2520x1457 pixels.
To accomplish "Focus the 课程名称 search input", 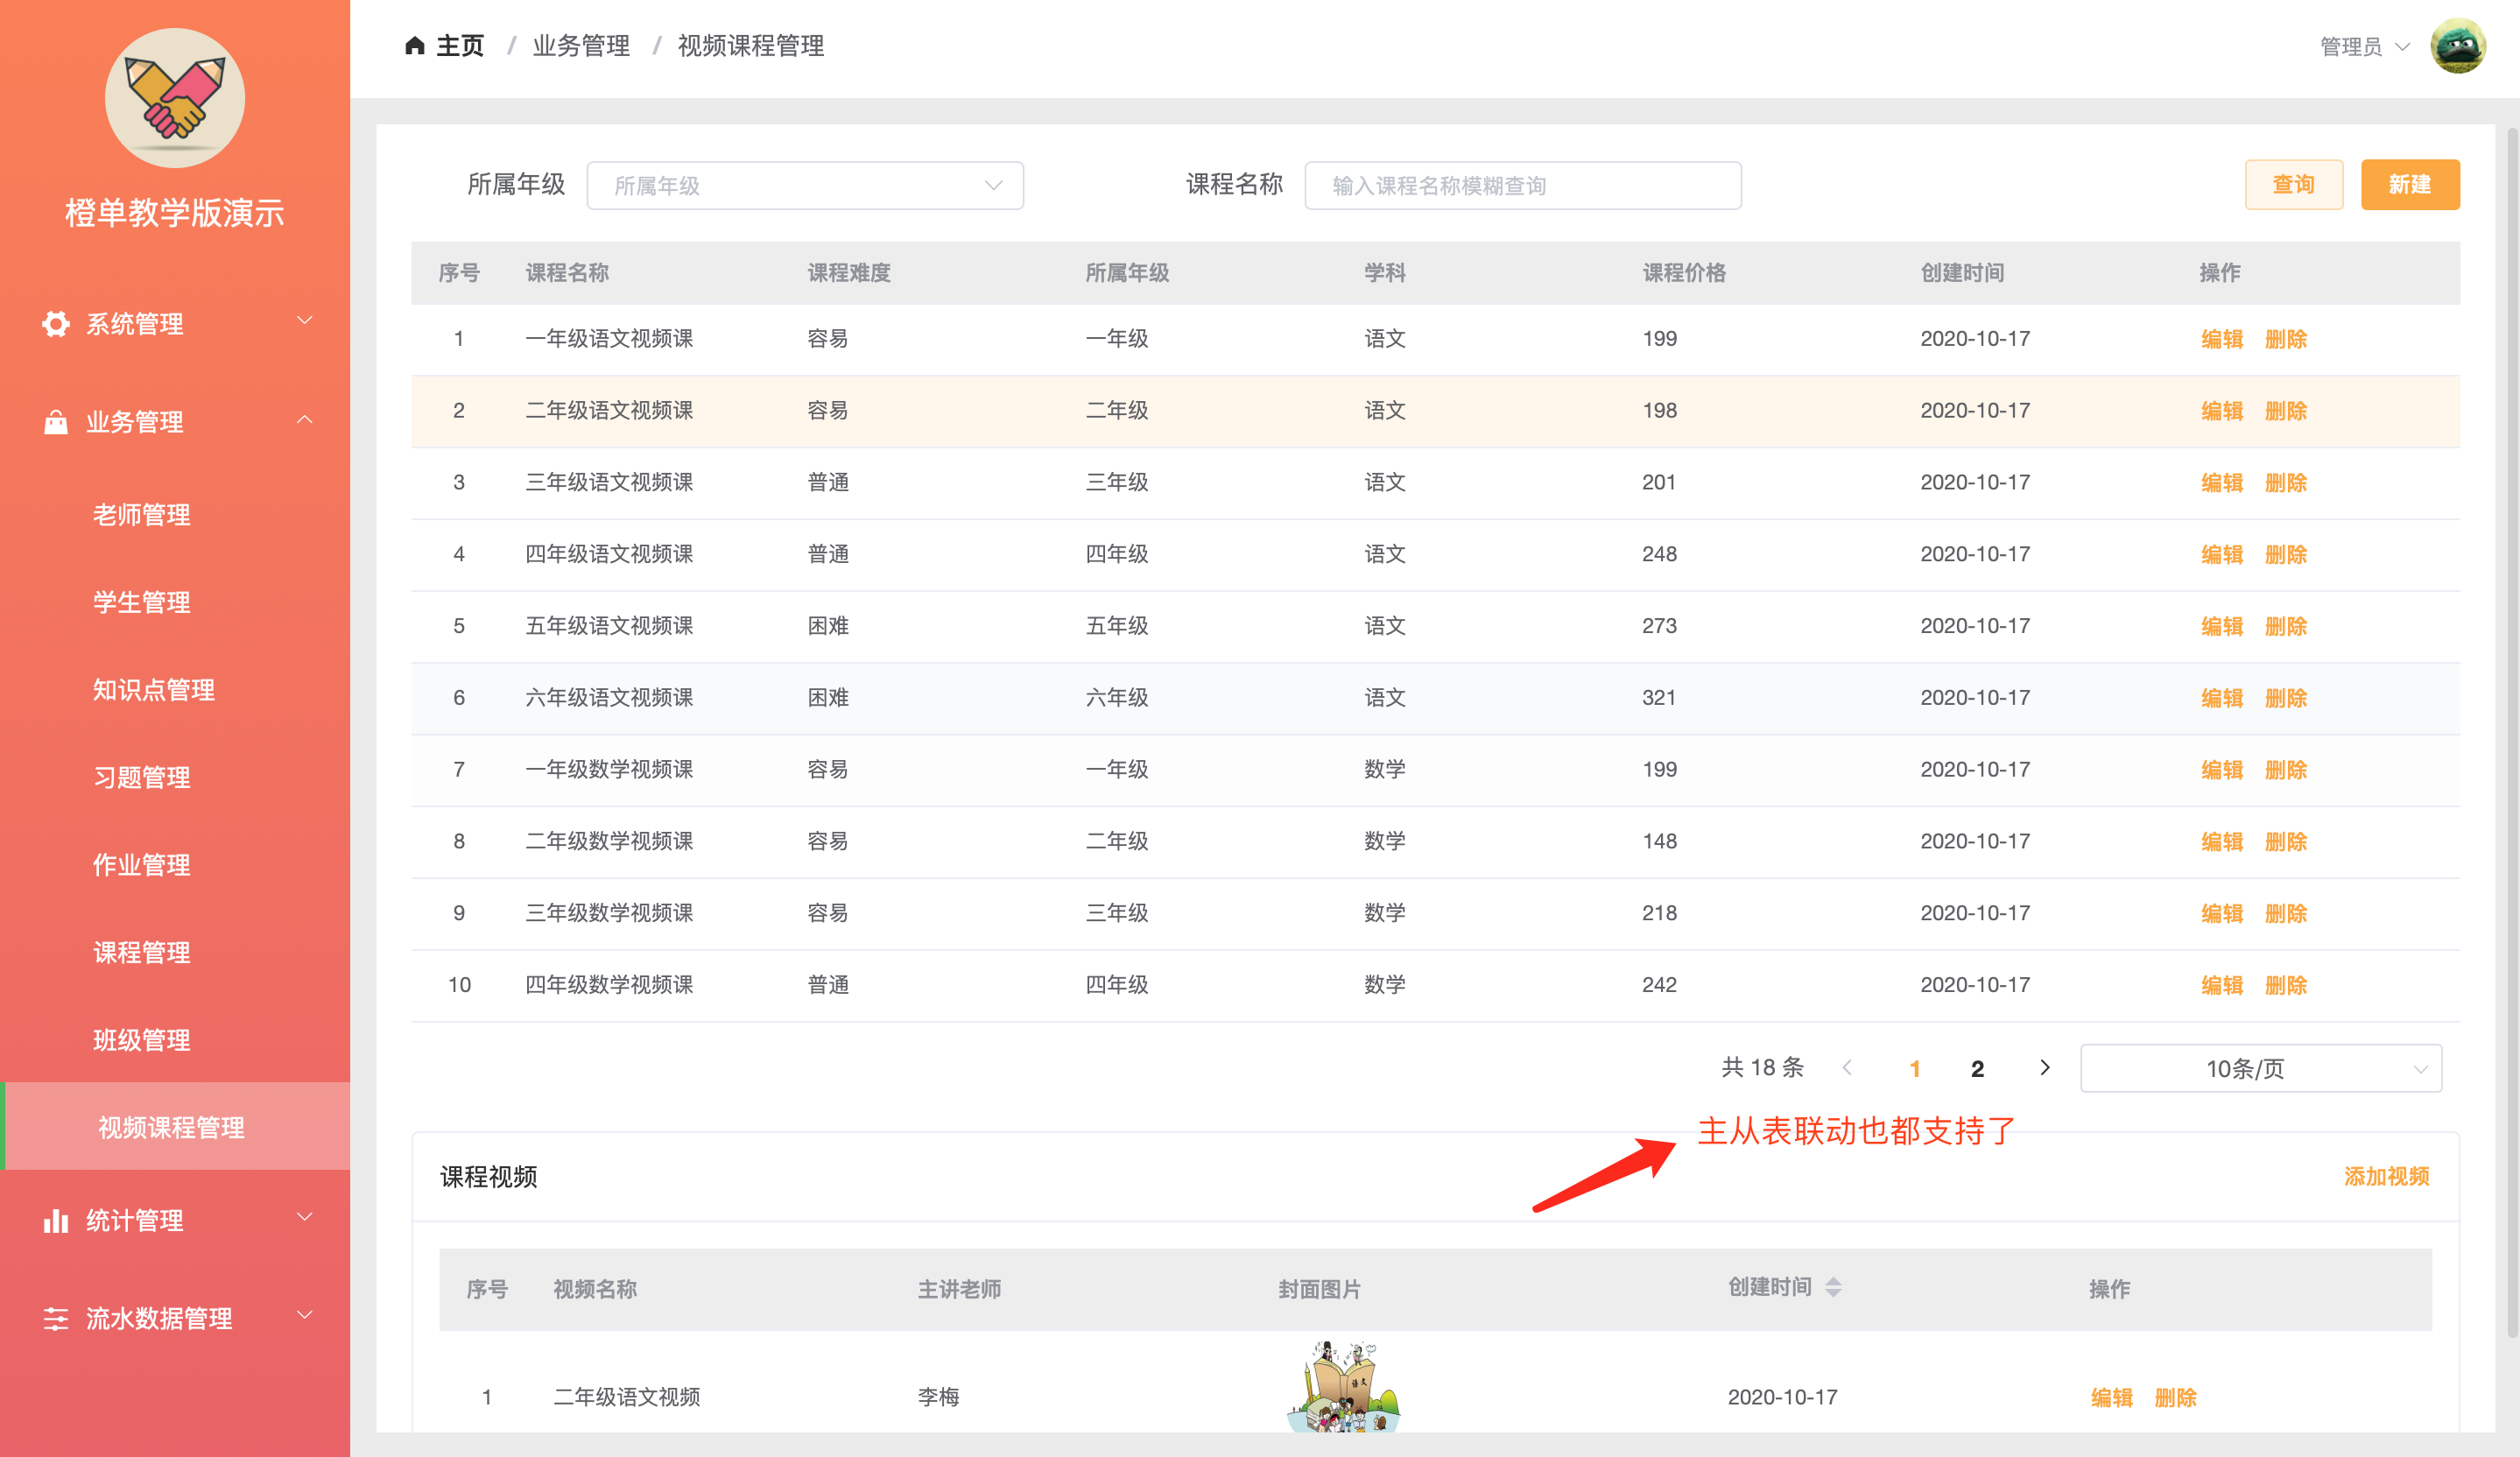I will 1522,186.
